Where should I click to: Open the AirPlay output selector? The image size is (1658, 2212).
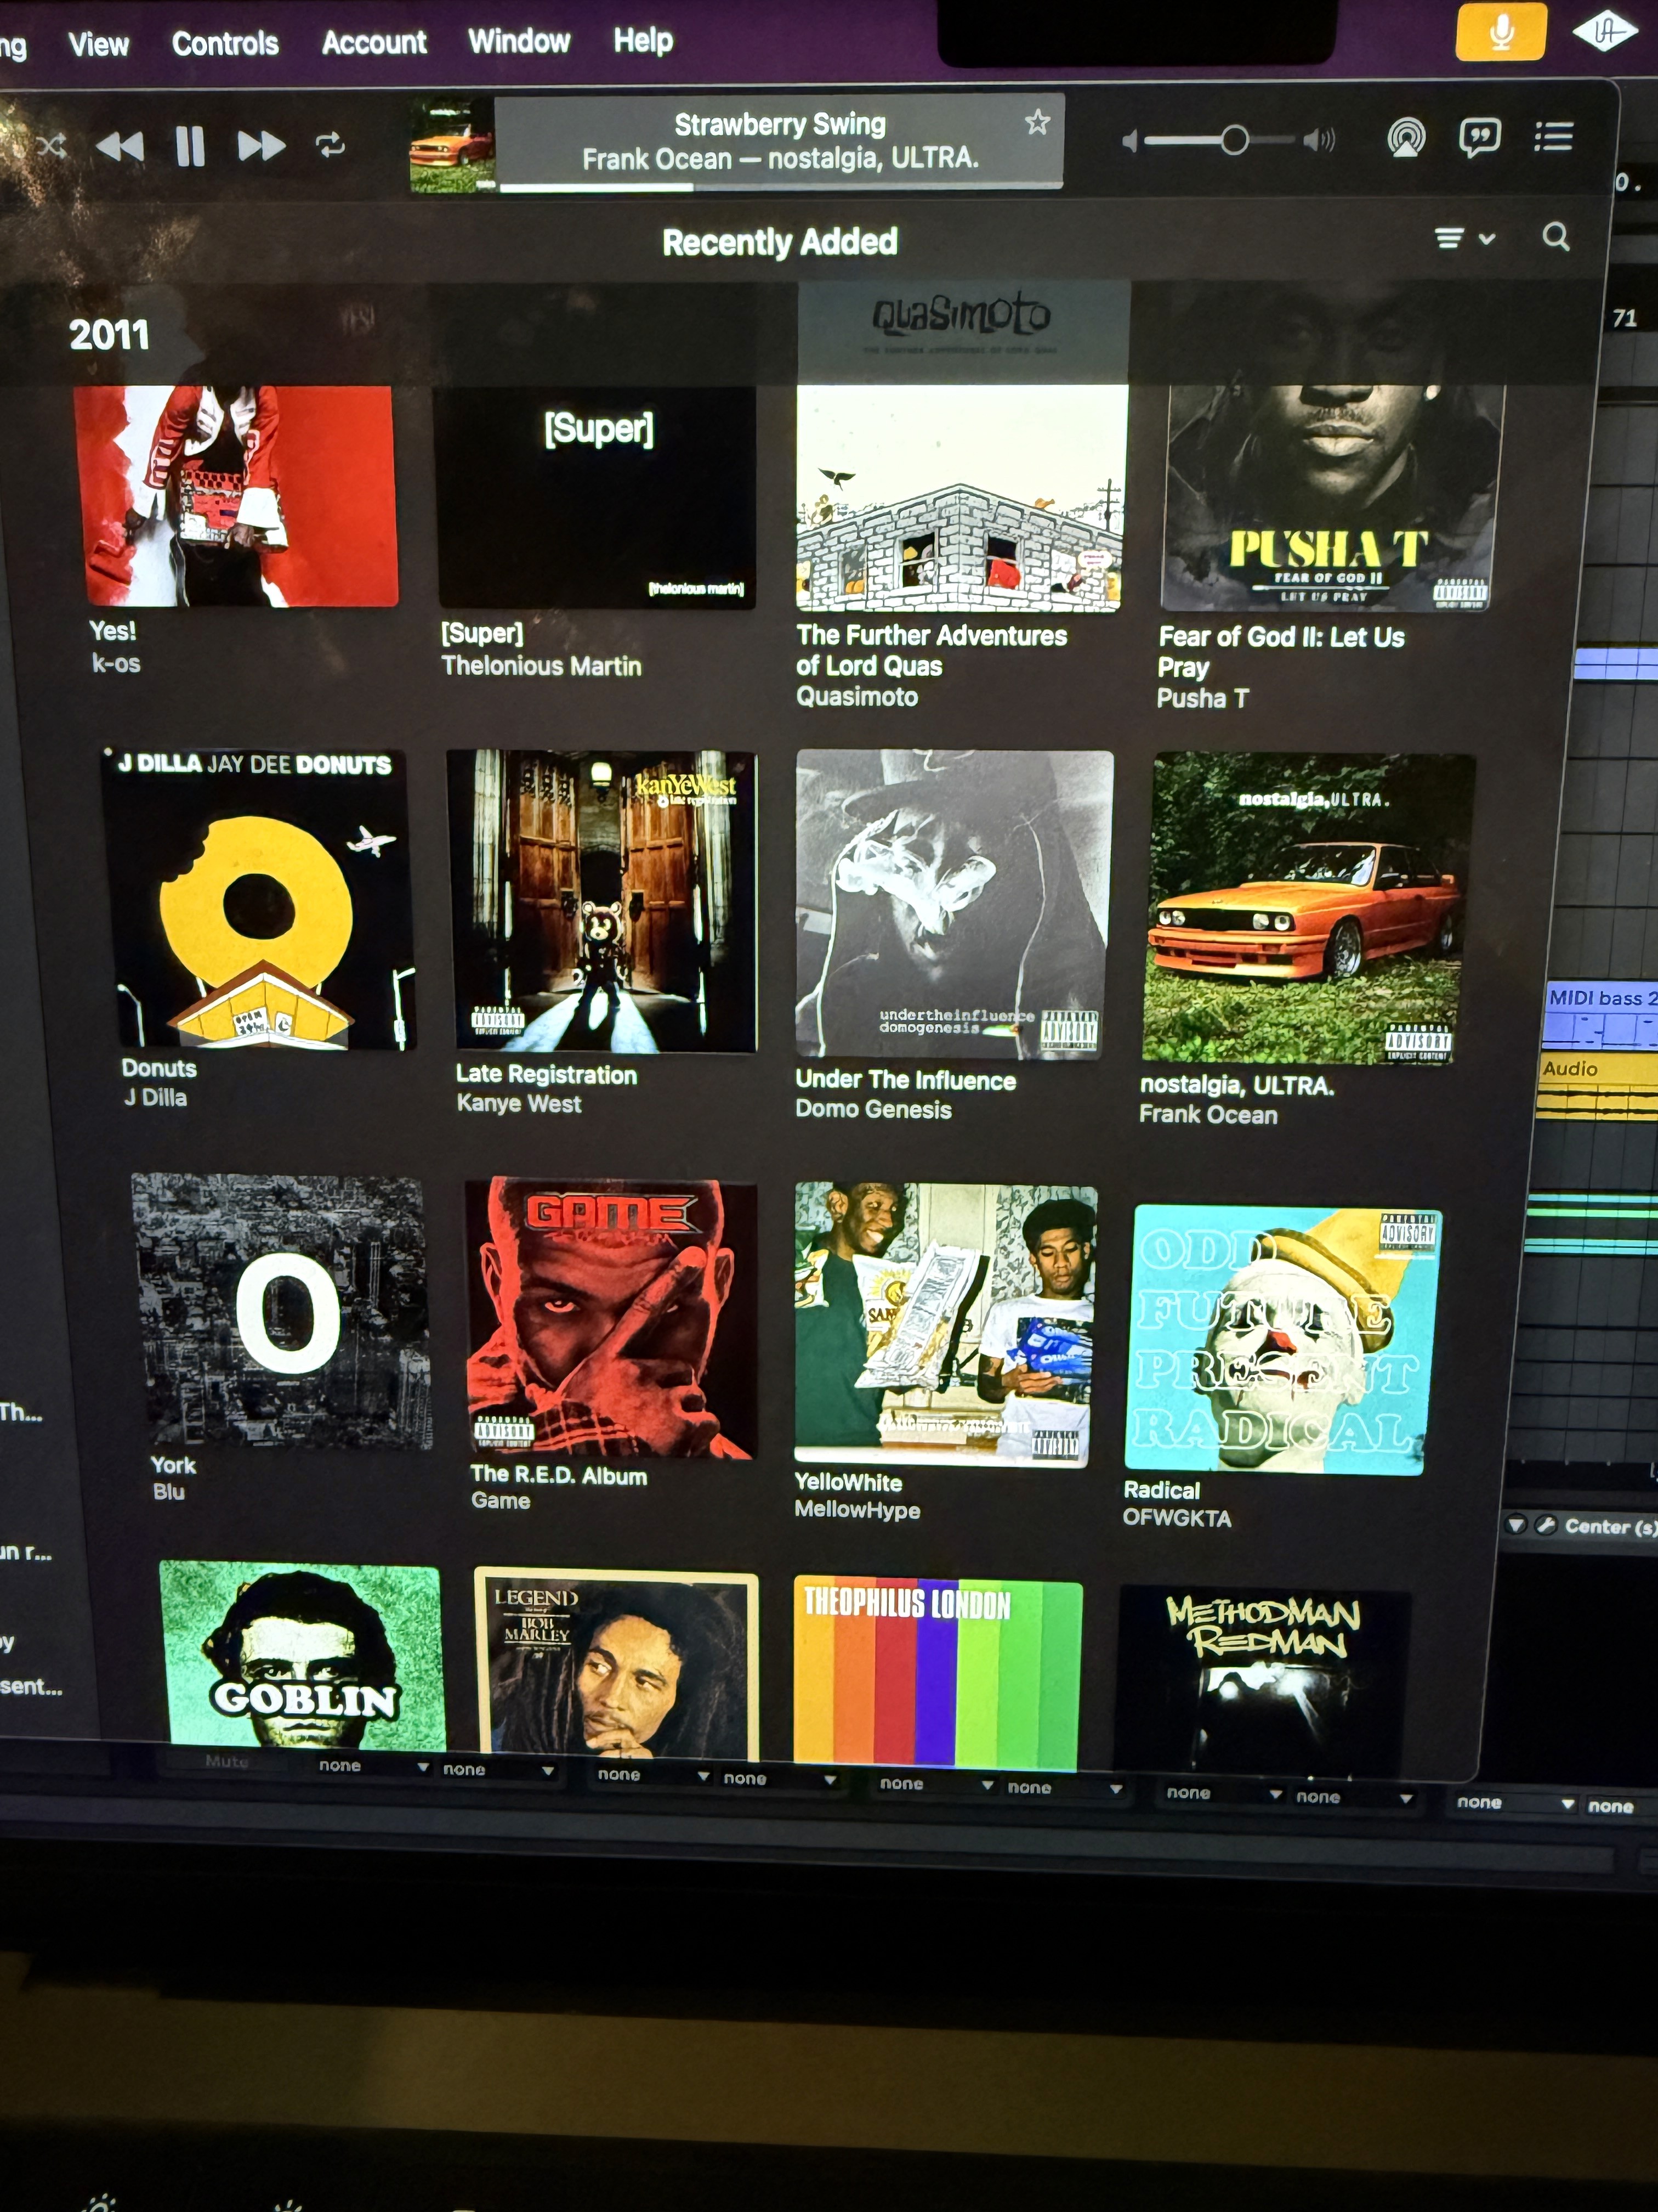[x=1405, y=138]
